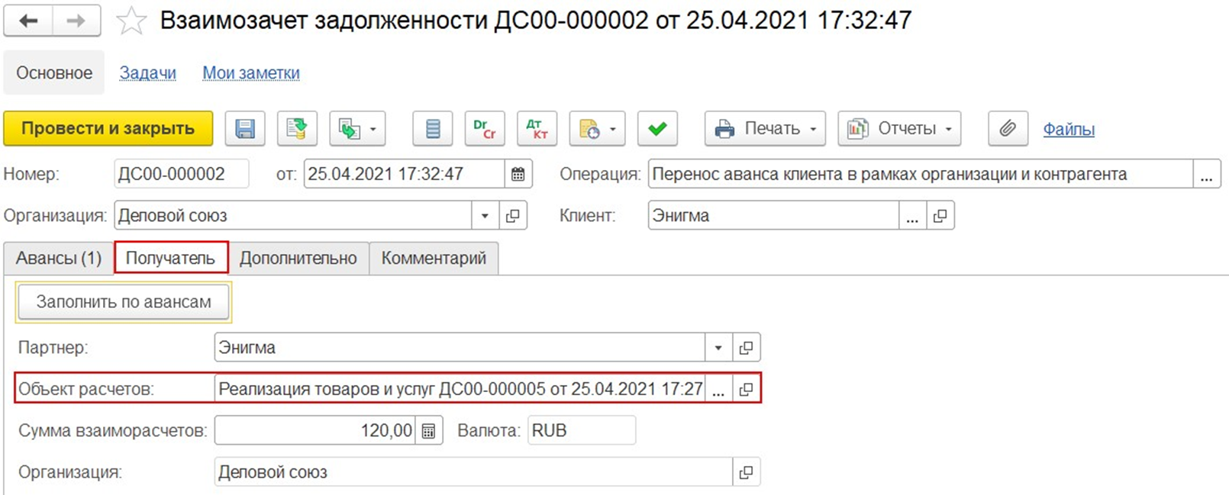
Task: Click the green checkmark icon
Action: pos(657,129)
